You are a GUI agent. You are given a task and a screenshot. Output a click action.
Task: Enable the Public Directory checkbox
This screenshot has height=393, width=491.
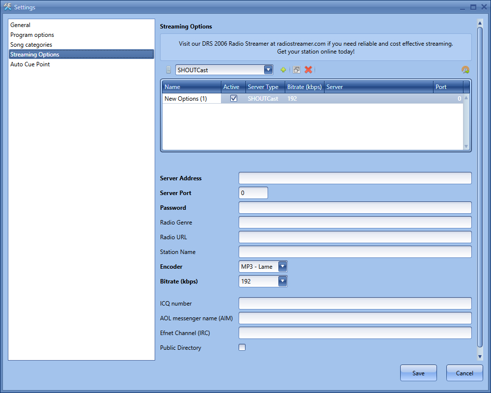tap(242, 348)
